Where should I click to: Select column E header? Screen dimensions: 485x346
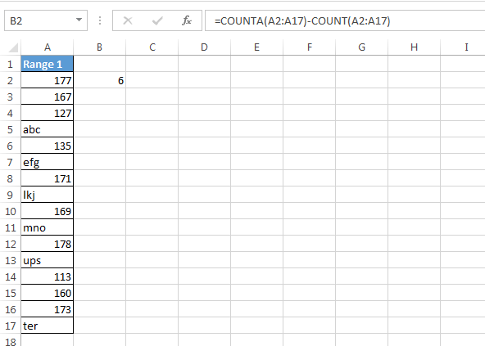pyautogui.click(x=256, y=47)
